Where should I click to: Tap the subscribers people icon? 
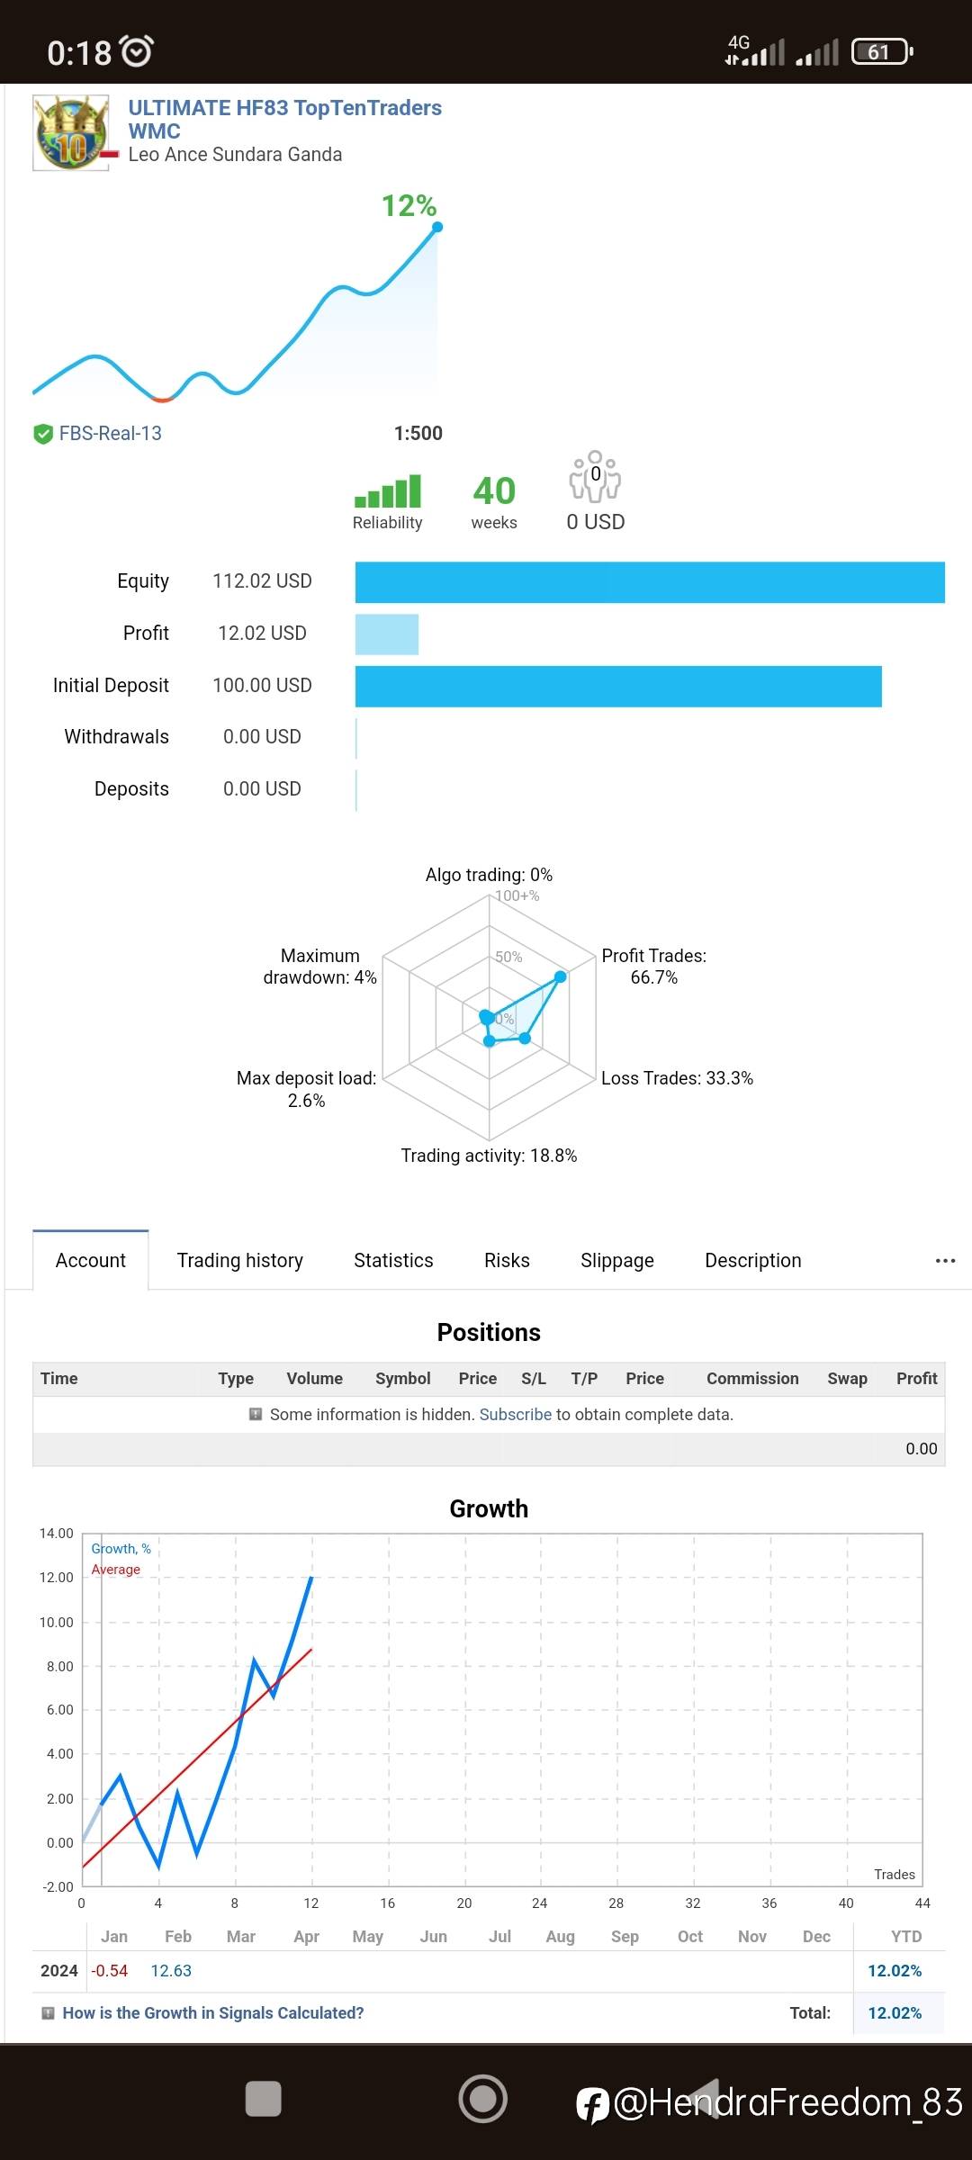click(595, 477)
